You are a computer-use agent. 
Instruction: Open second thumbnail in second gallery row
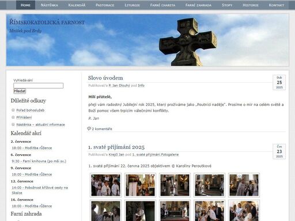pos(140,211)
